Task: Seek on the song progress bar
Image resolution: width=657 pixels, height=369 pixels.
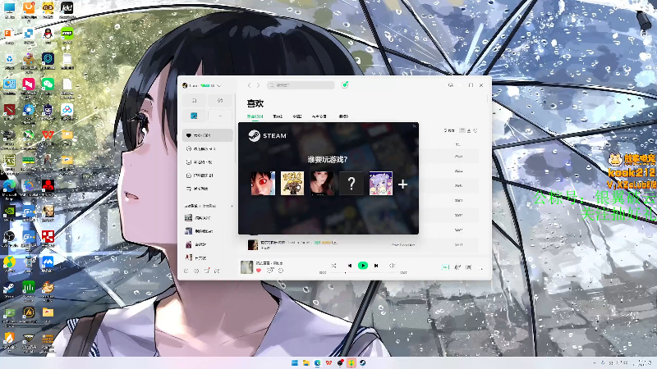Action: point(363,273)
